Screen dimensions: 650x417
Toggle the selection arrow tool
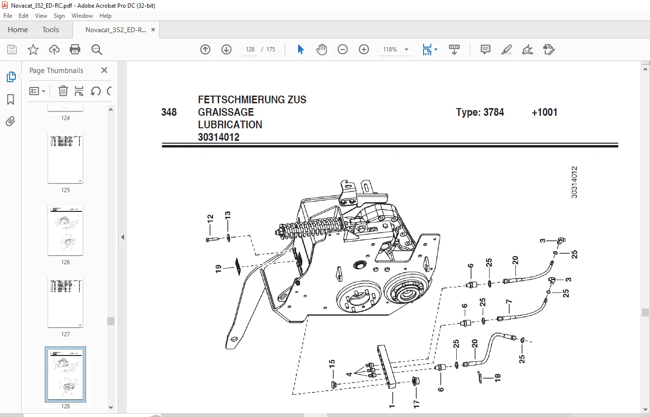(x=300, y=49)
